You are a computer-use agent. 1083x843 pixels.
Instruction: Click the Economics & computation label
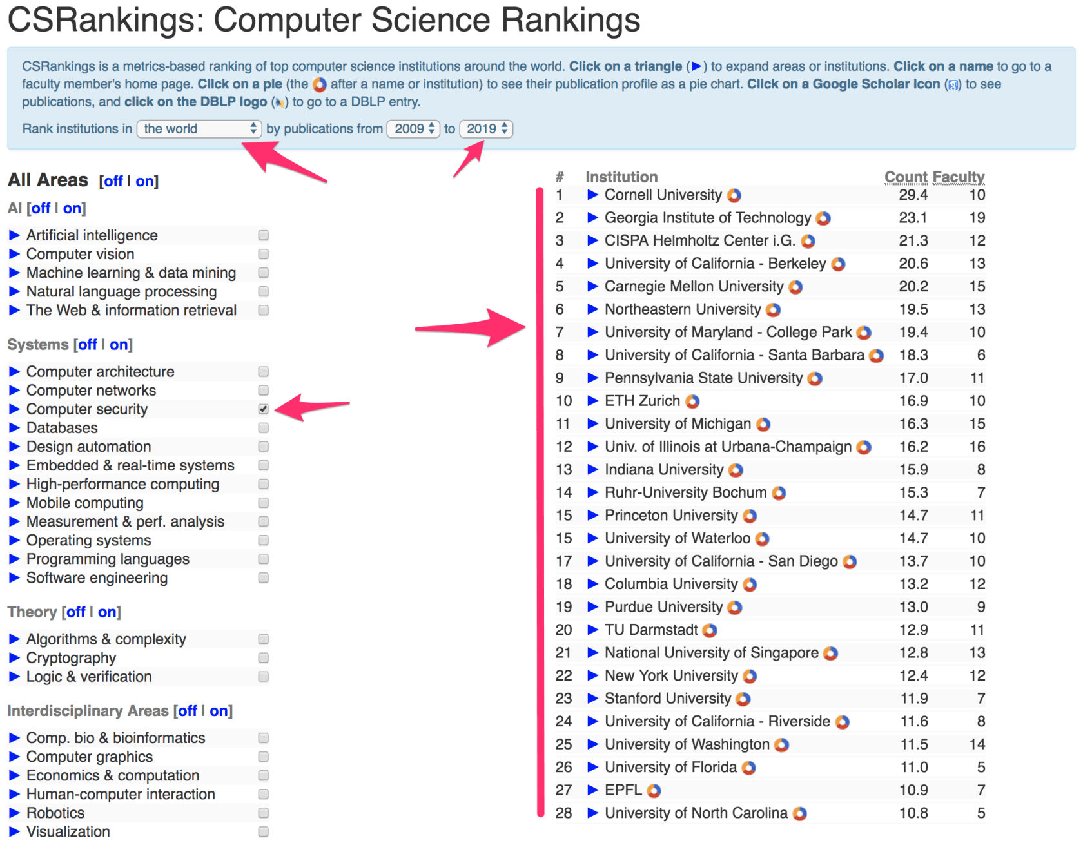click(113, 775)
